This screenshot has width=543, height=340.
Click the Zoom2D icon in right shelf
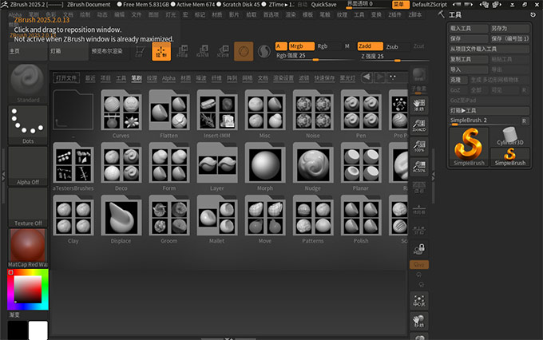coord(418,125)
